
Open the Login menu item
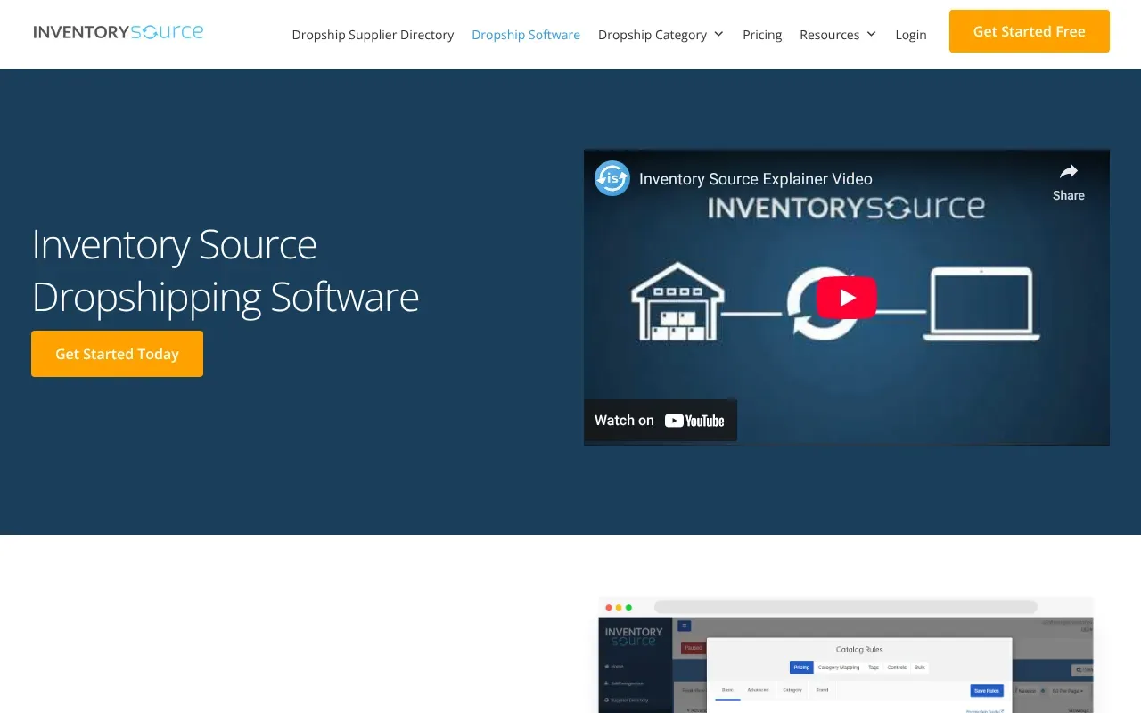911,34
